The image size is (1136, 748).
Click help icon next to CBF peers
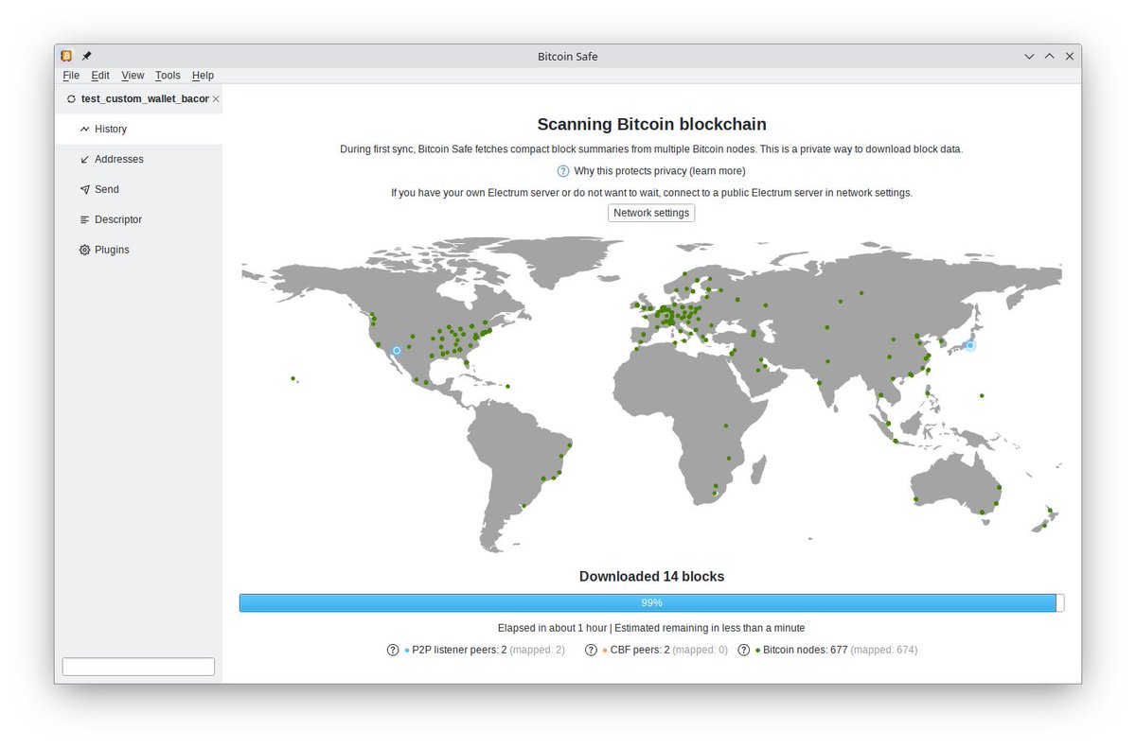coord(591,650)
